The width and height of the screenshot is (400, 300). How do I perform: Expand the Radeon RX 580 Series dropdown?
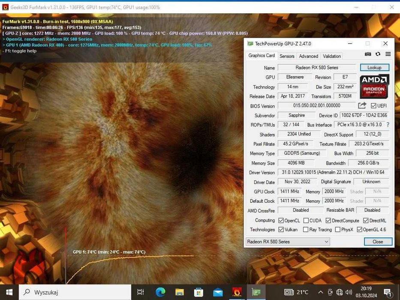[288, 242]
